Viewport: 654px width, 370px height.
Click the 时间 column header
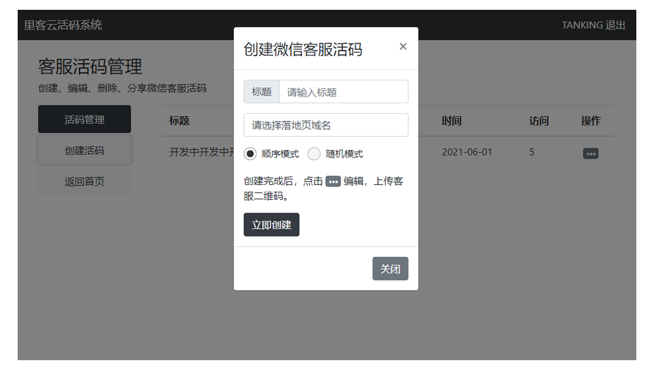click(x=452, y=121)
